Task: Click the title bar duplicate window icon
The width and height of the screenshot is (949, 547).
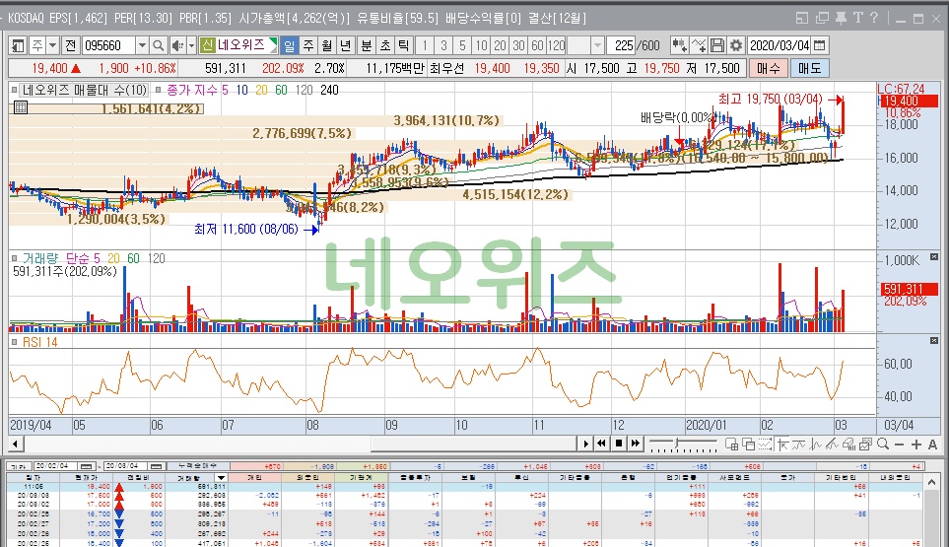Action: pyautogui.click(x=822, y=18)
